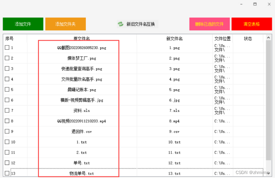275x178 pixels.
Task: Click the green swap arrows icon
Action: tap(120, 24)
